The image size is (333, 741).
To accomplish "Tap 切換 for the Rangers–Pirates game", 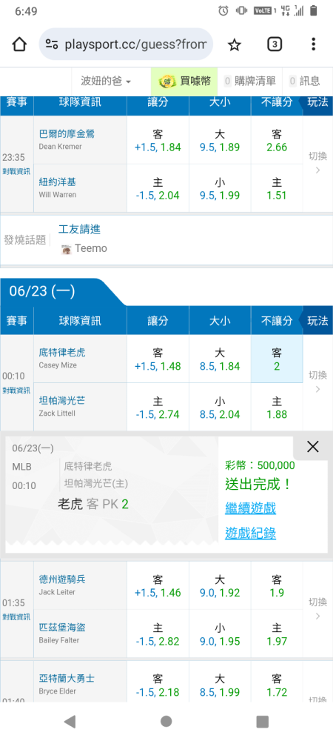I will point(318,608).
